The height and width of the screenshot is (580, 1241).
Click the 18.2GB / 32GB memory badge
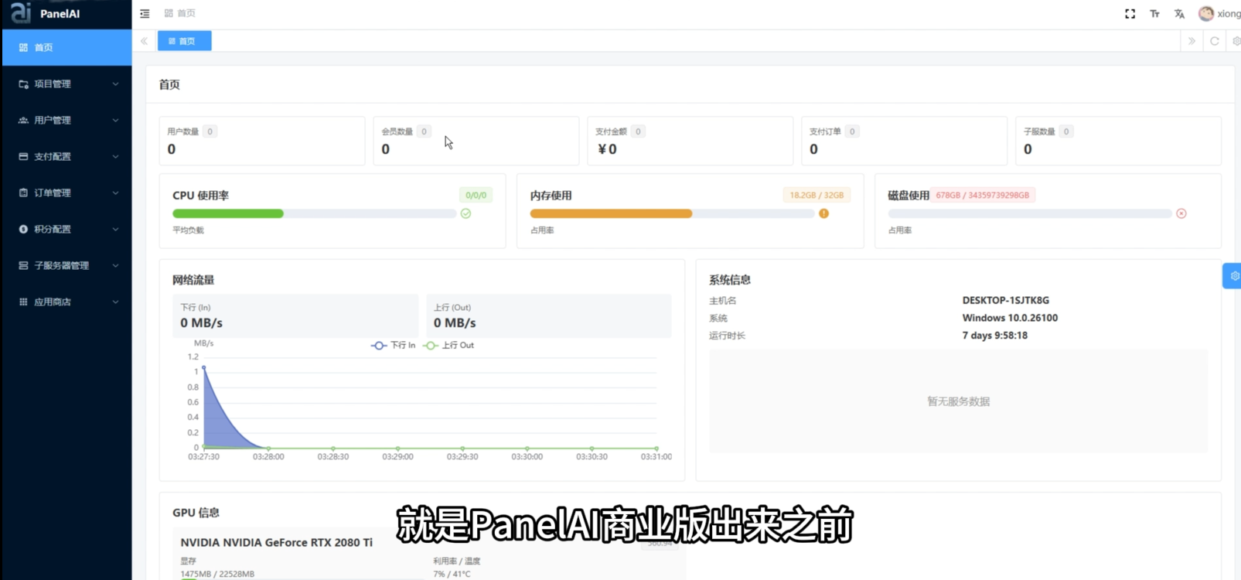(x=817, y=196)
